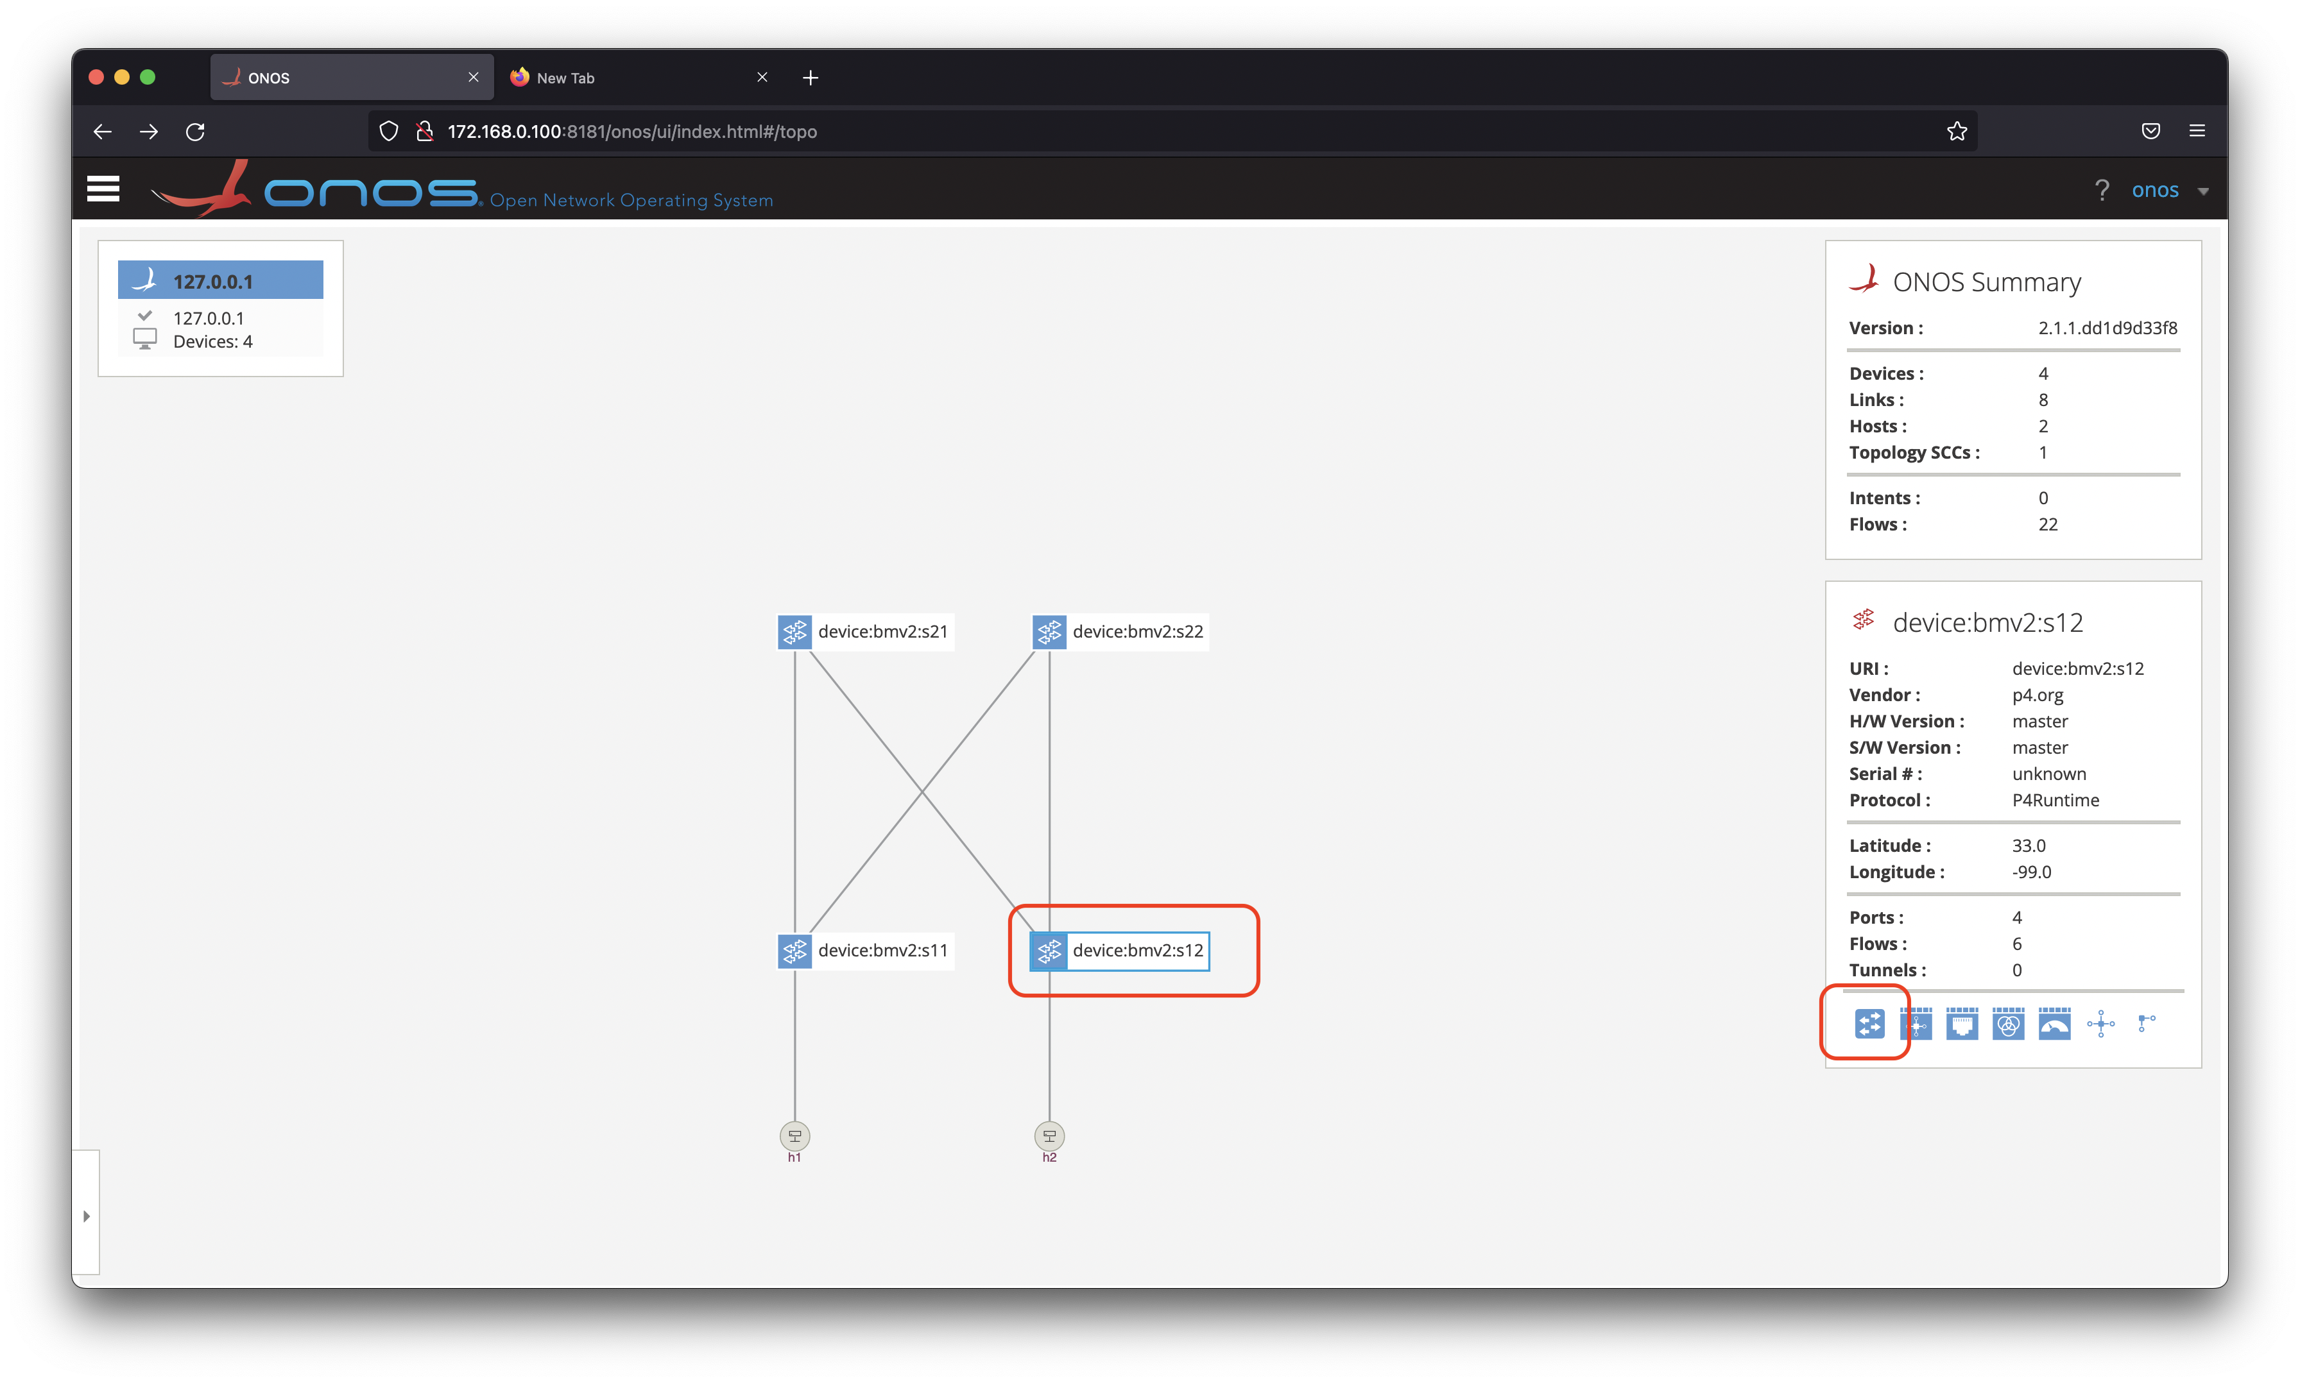This screenshot has width=2300, height=1383.
Task: Click the Serial # value unknown
Action: click(2048, 774)
